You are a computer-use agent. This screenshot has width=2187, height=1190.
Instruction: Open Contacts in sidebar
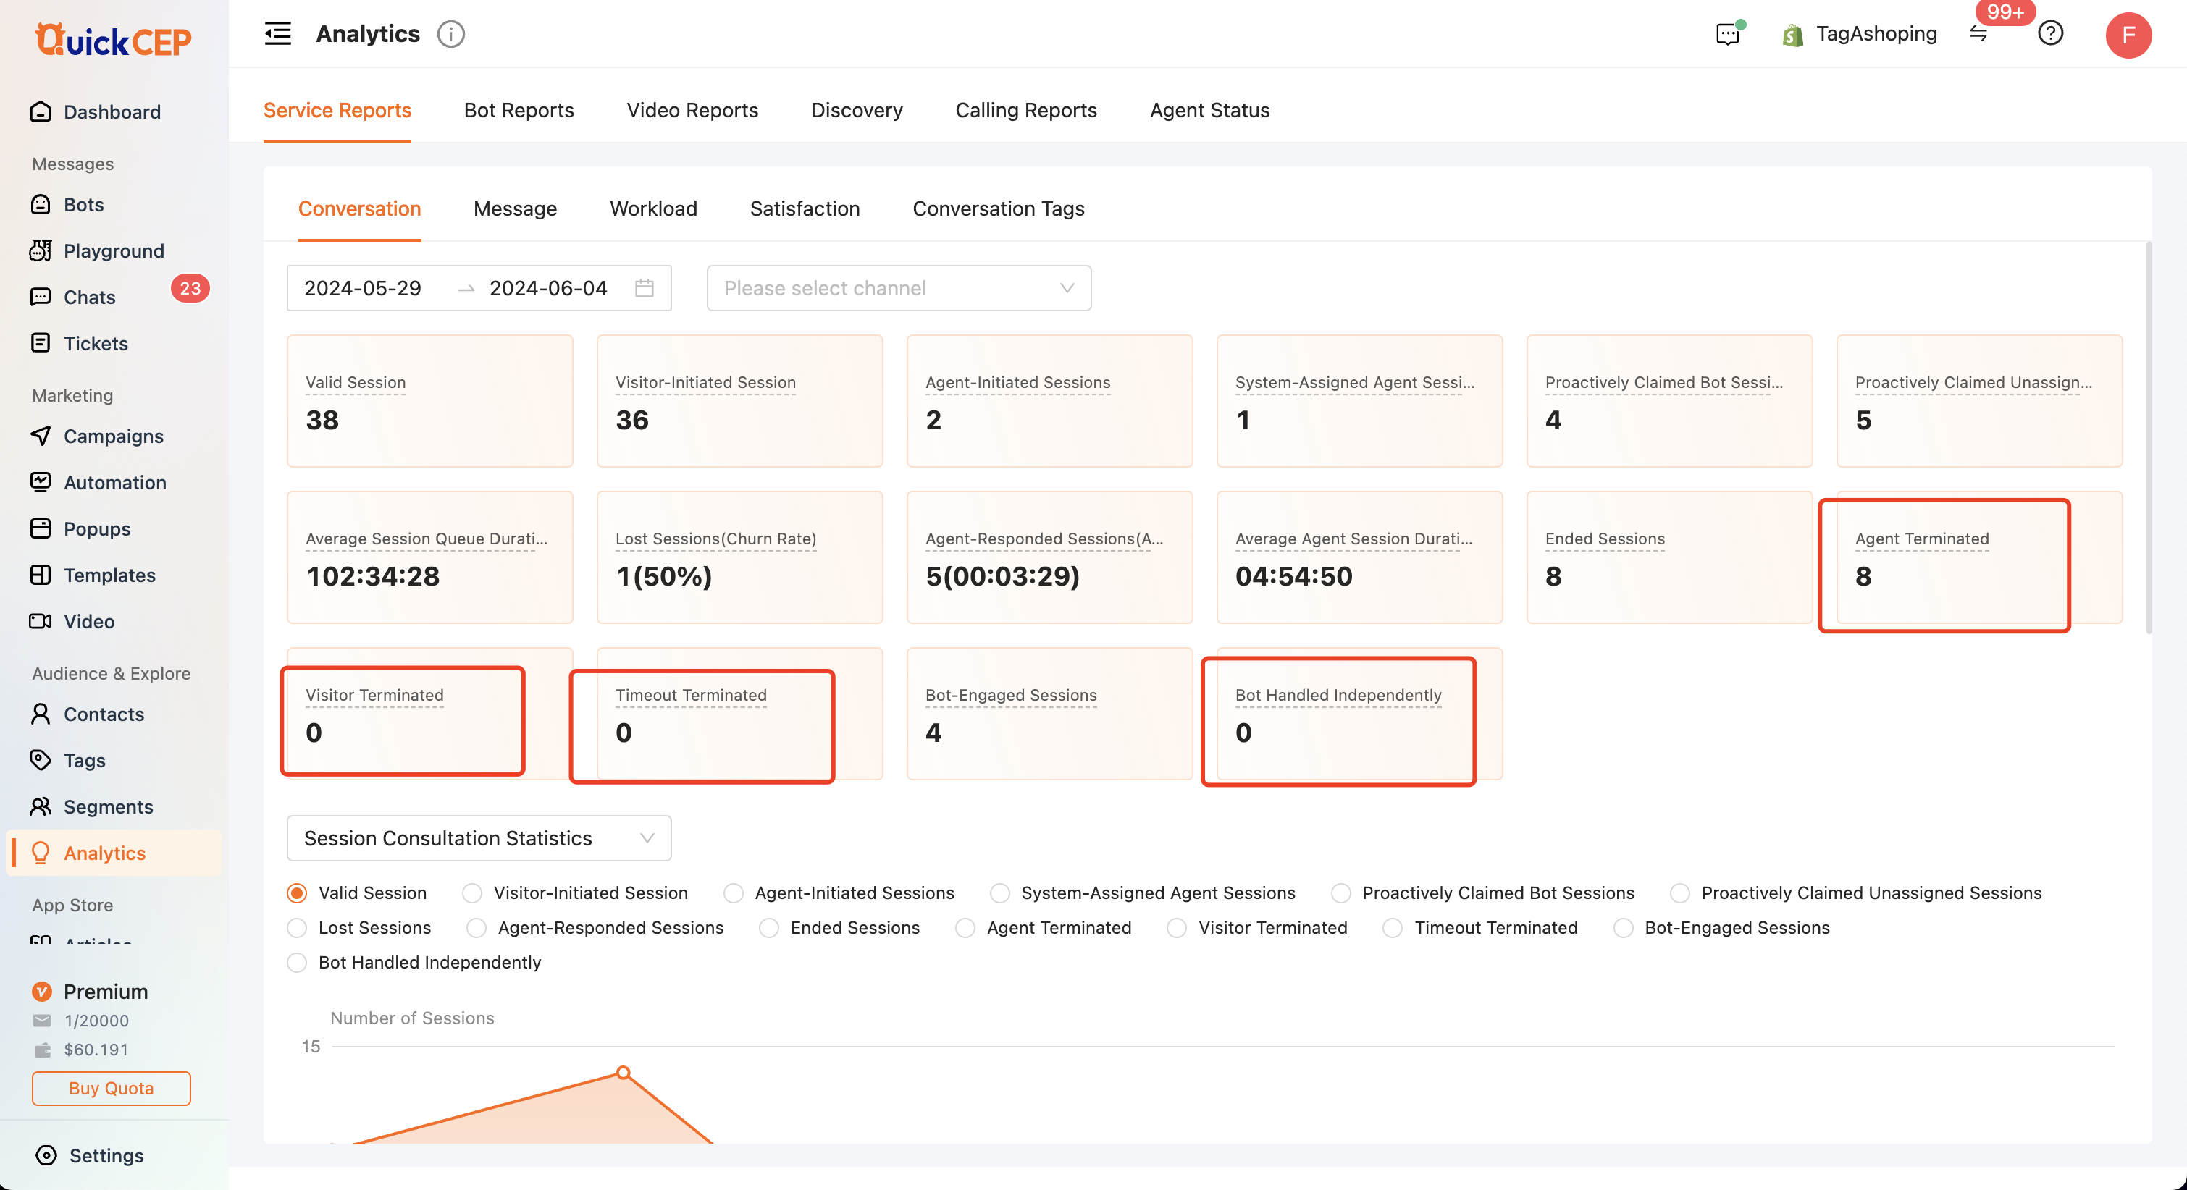[x=104, y=714]
